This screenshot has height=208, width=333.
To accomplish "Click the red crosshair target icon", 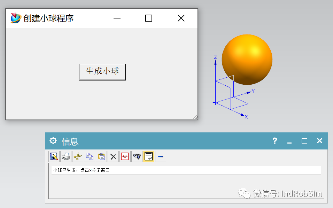I will coord(125,156).
